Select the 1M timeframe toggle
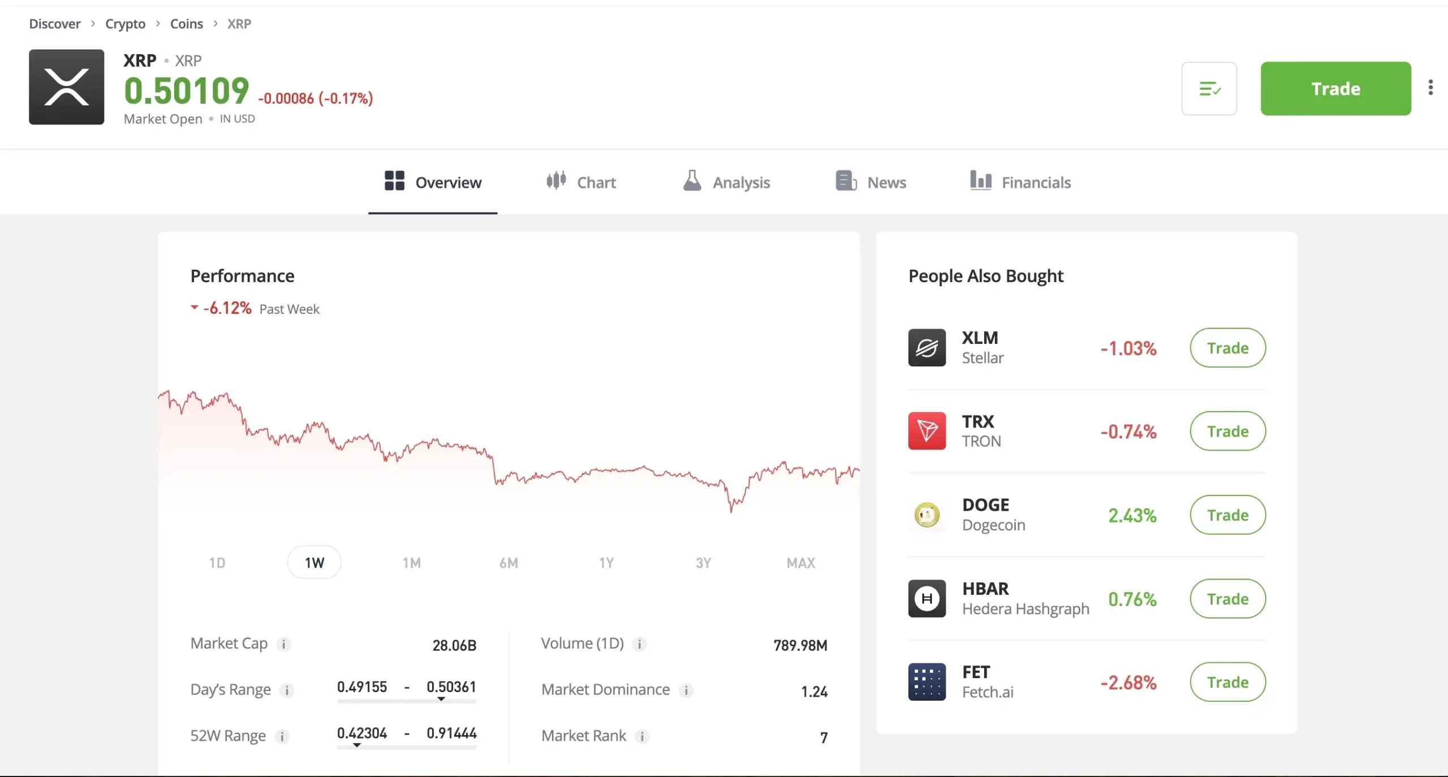The height and width of the screenshot is (777, 1448). pyautogui.click(x=412, y=563)
